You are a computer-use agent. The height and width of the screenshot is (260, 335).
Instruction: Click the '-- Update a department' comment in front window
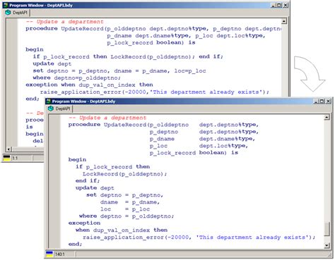click(107, 118)
